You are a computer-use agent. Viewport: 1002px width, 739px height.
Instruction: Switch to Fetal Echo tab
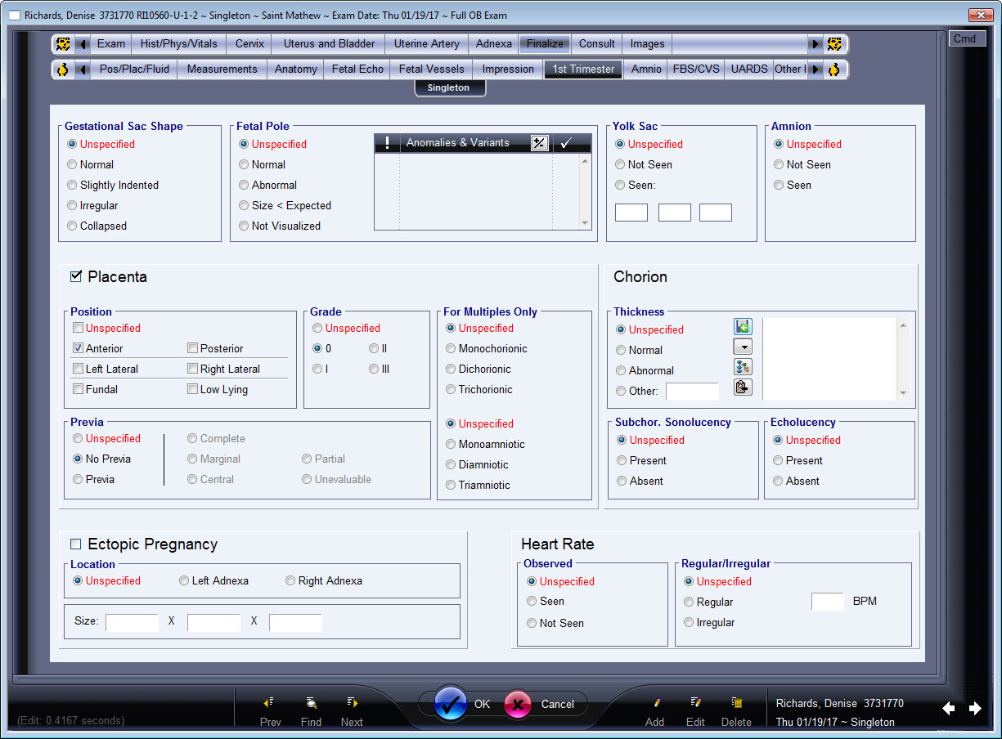coord(357,69)
